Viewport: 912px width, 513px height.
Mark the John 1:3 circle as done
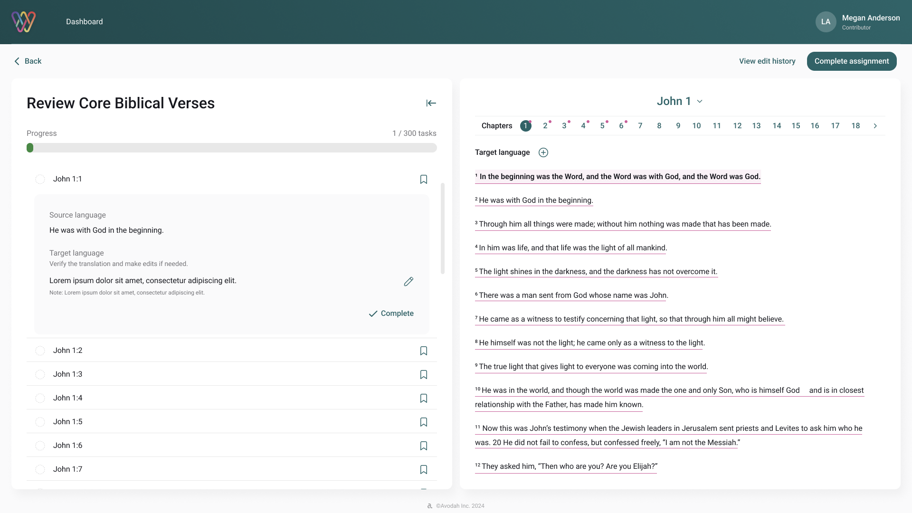point(40,374)
